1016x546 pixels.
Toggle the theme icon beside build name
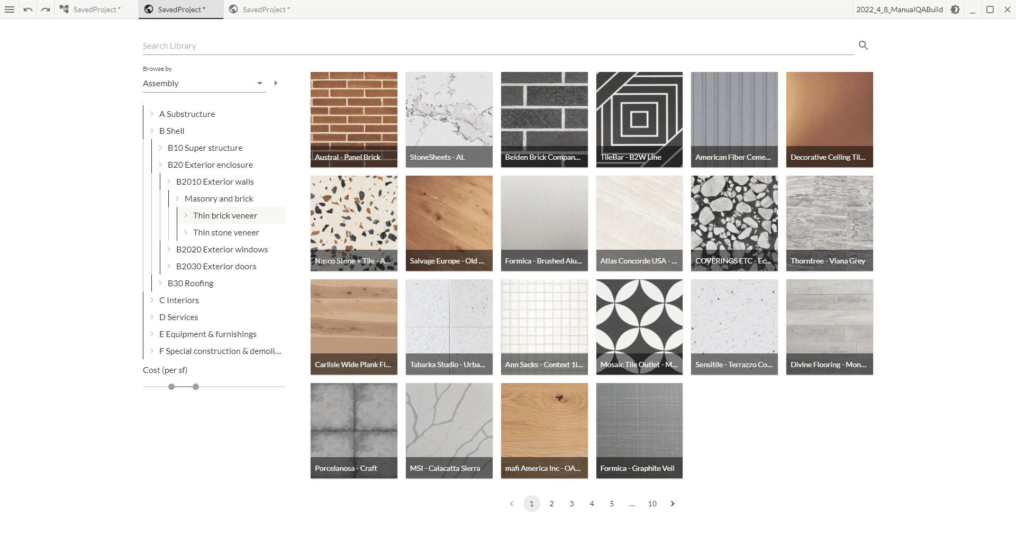955,10
